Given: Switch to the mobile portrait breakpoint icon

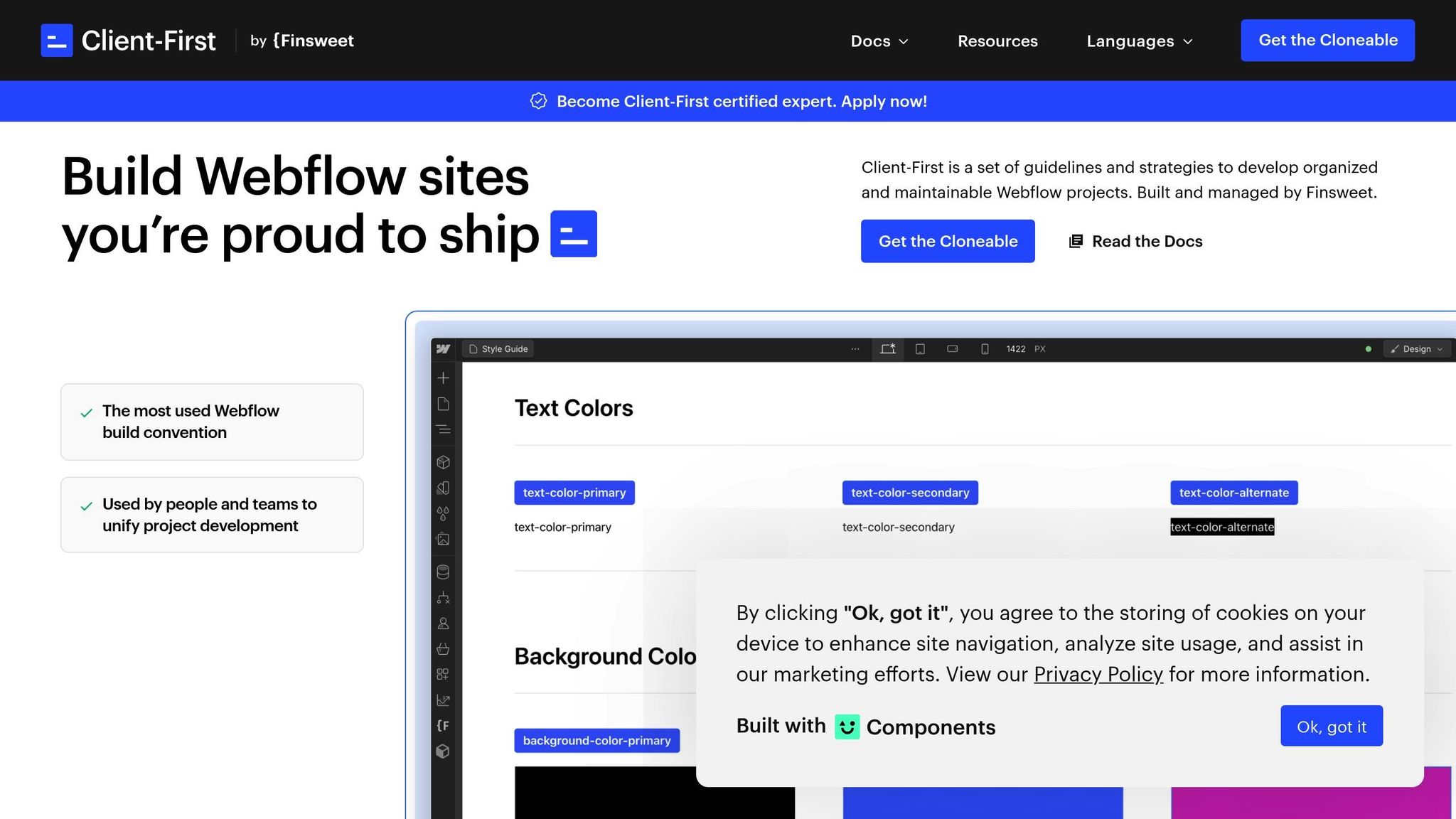Looking at the screenshot, I should [x=985, y=348].
